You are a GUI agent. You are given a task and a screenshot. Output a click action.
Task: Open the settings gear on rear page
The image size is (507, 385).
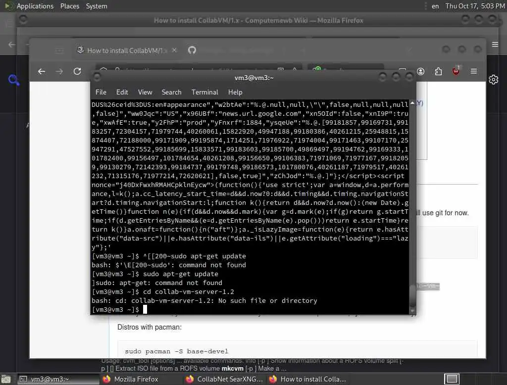coord(494,80)
